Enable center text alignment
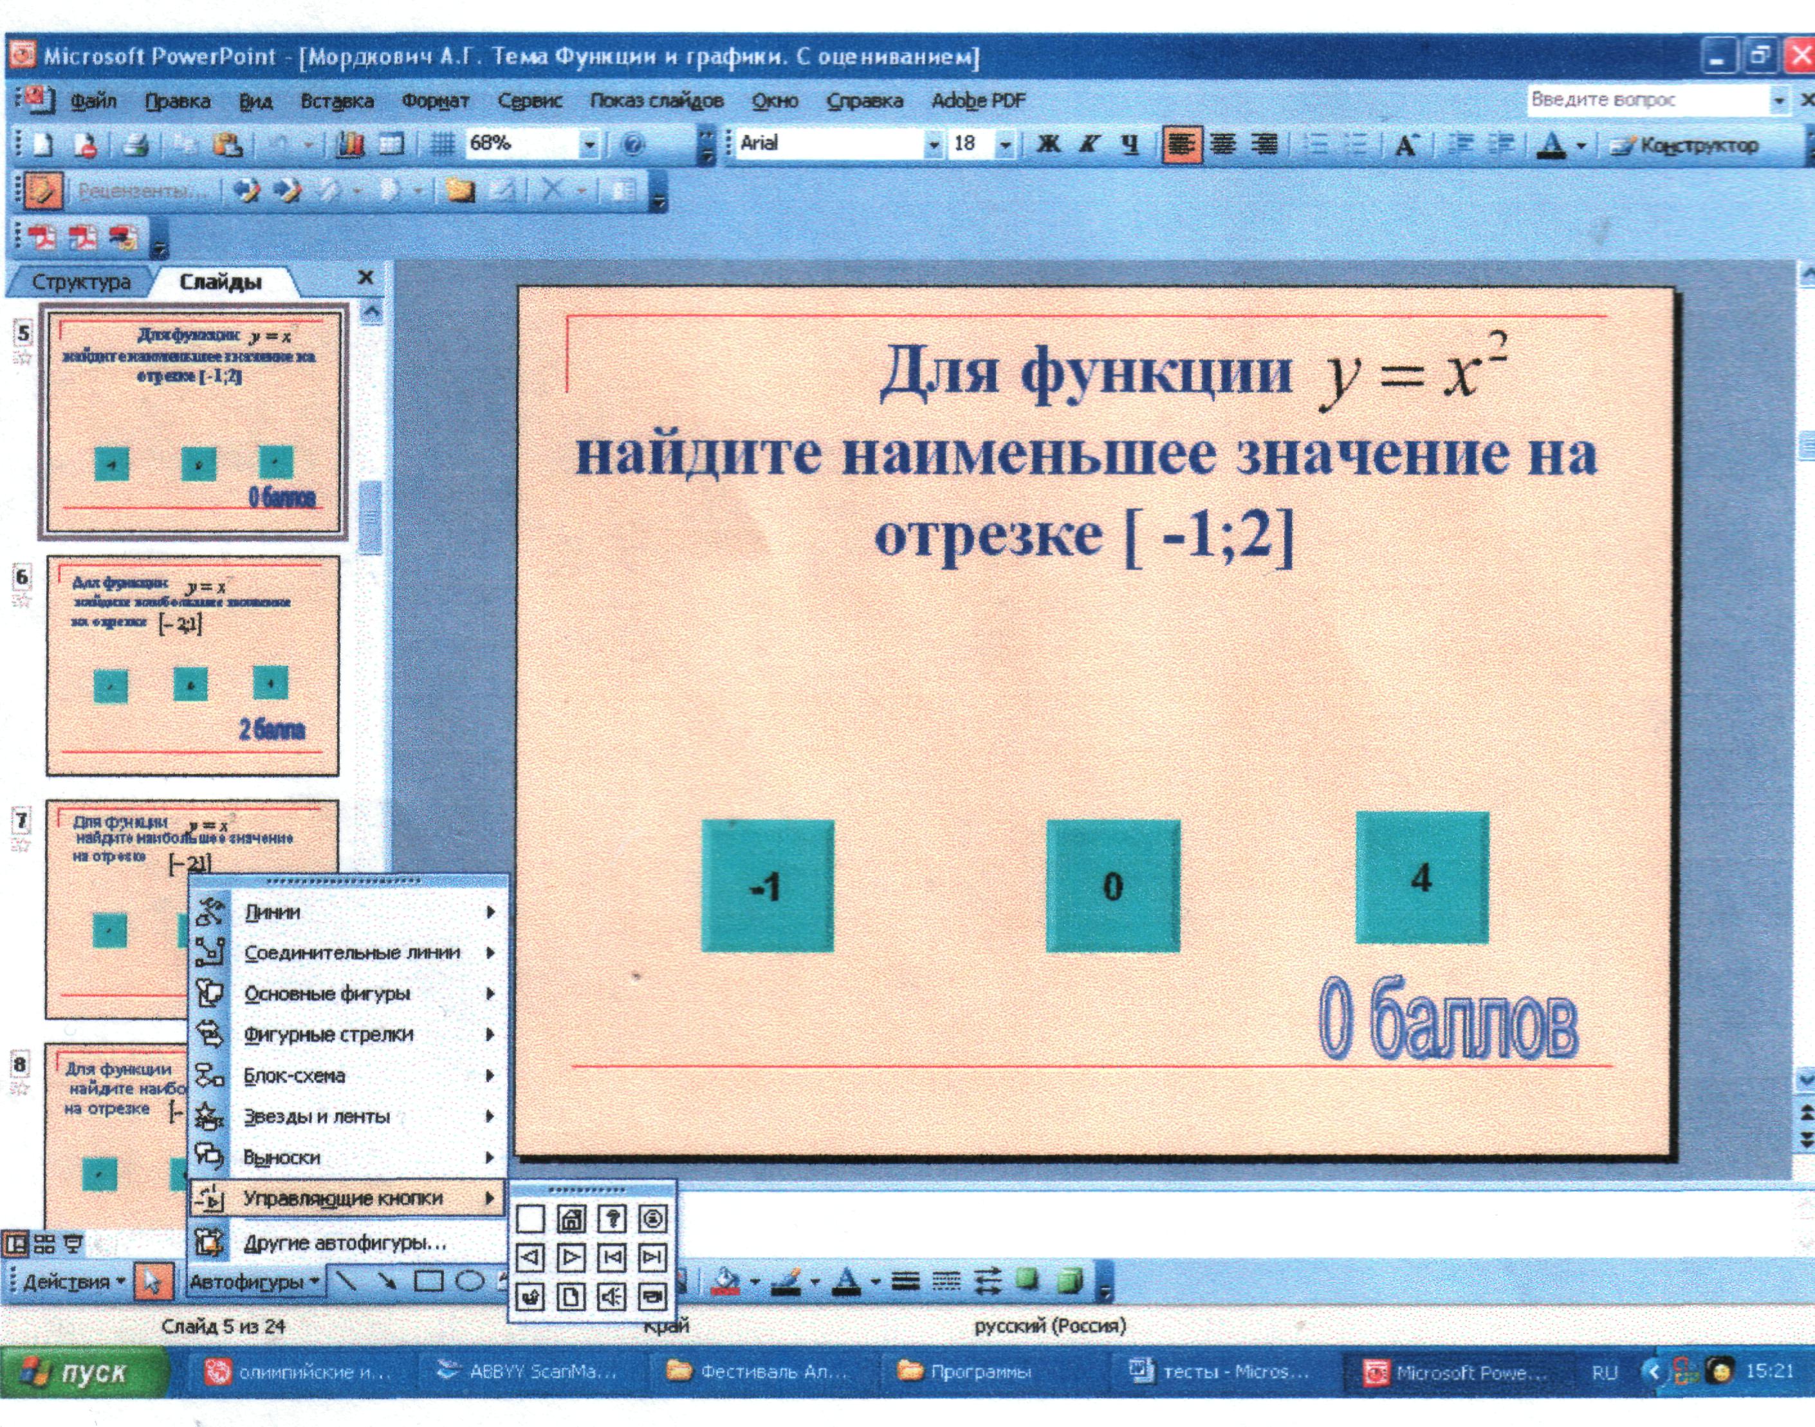The width and height of the screenshot is (1815, 1427). click(x=1223, y=145)
